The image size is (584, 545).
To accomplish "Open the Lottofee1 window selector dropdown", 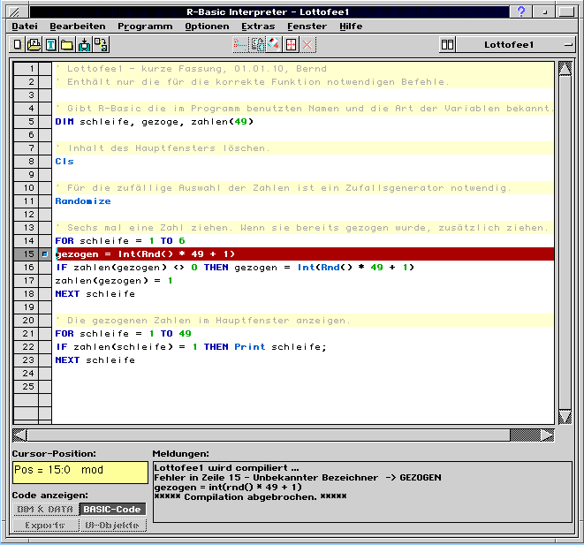I will [515, 45].
